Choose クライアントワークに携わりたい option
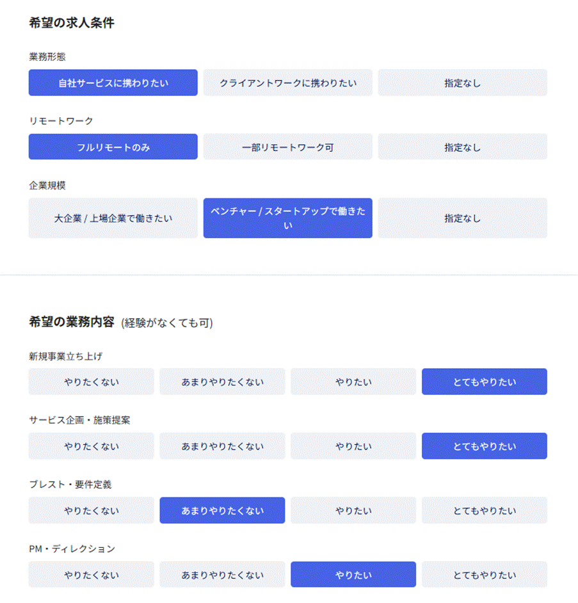Viewport: 578px width, 603px height. click(x=287, y=83)
